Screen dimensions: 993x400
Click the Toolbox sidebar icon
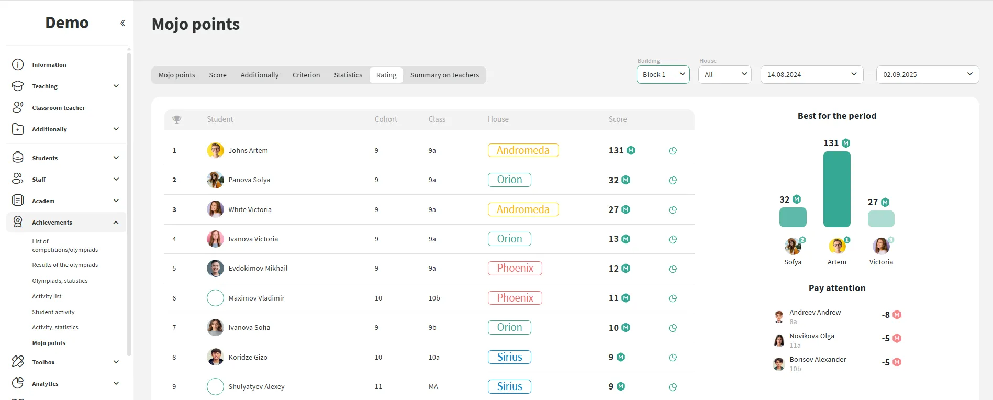pos(18,362)
